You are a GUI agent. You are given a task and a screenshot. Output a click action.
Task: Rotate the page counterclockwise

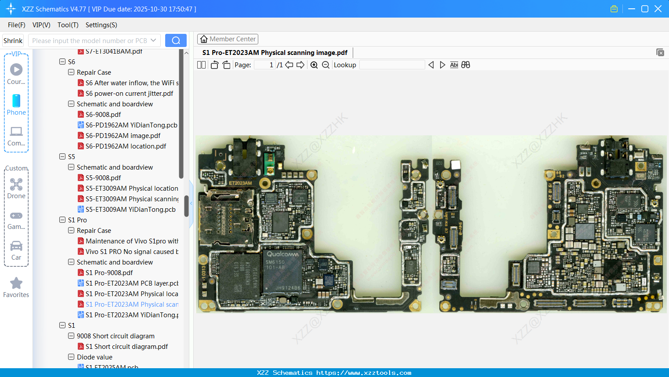pyautogui.click(x=214, y=65)
